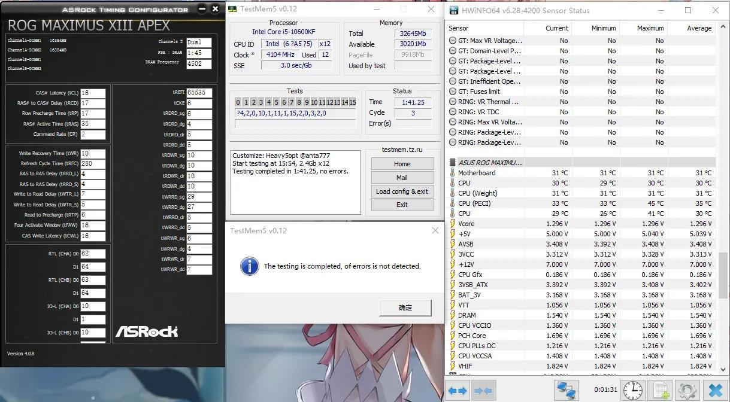Click the blue X close sensors icon
Screen dimensions: 730x402
point(715,391)
